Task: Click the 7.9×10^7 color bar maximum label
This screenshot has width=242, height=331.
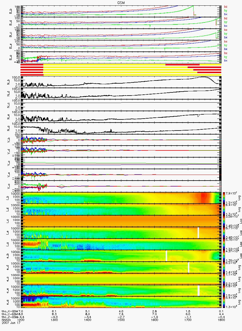Action: [232, 193]
